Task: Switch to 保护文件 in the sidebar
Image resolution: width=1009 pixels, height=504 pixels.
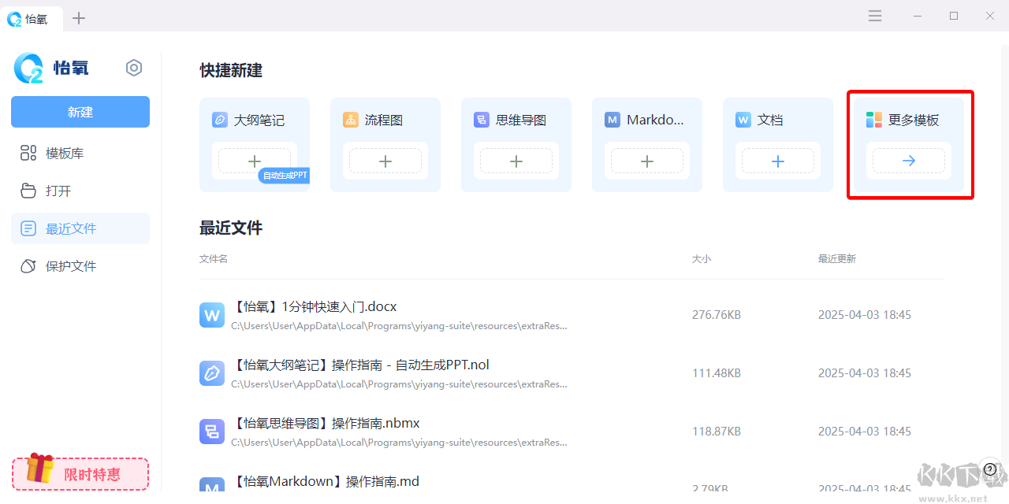Action: (71, 266)
